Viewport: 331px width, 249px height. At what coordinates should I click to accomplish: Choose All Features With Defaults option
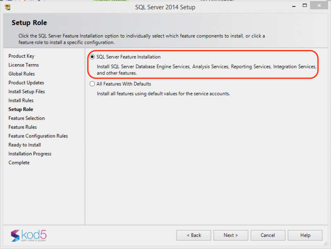(x=92, y=84)
